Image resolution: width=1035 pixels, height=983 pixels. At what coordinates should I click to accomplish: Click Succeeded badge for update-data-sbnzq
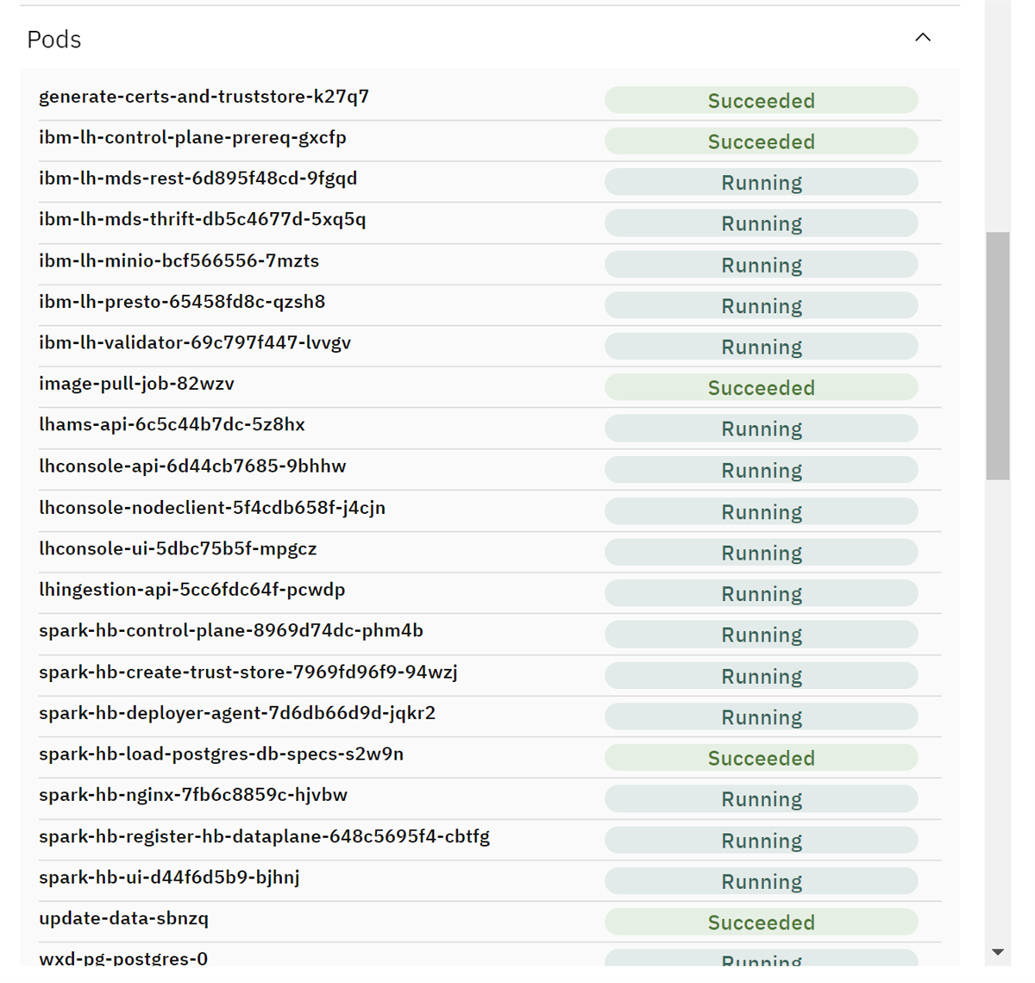(761, 922)
